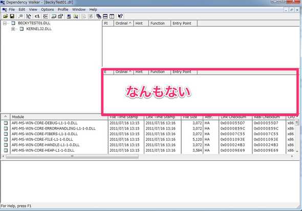302x211 pixels.
Task: Click the Open file toolbar icon
Action: tap(6, 16)
